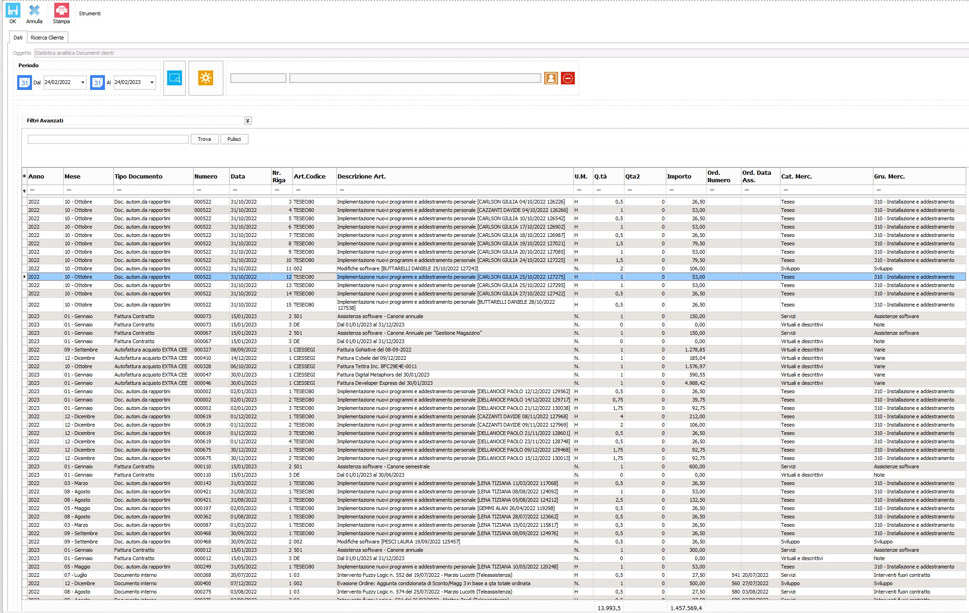Click the Descrizione Art. filter cell

pyautogui.click(x=455, y=190)
